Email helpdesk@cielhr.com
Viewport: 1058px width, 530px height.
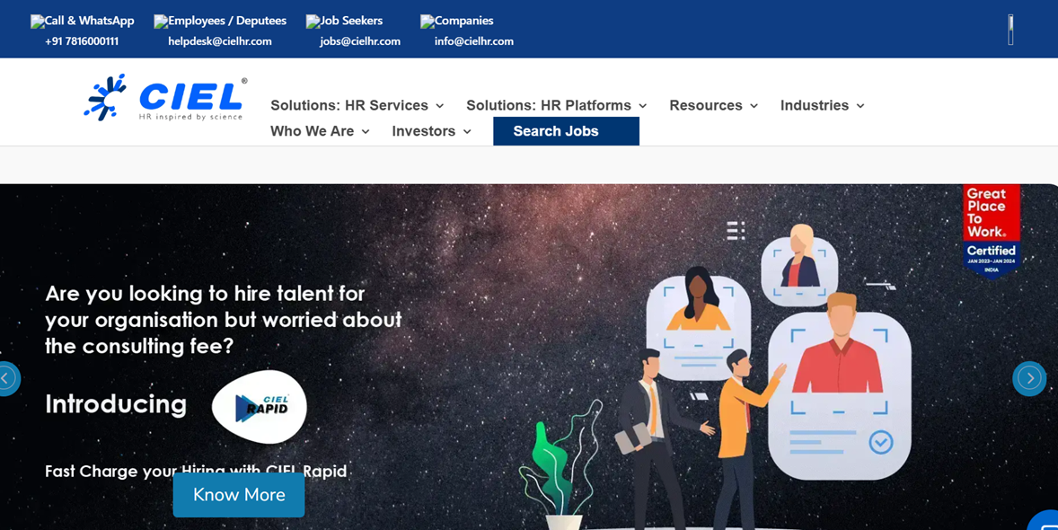click(220, 41)
